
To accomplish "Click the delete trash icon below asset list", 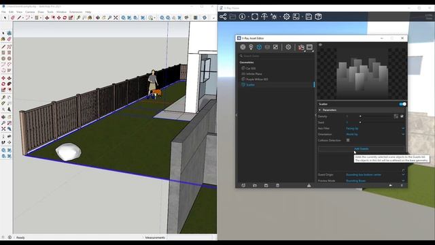I will point(277,185).
